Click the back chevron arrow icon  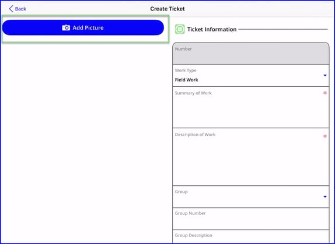tap(11, 9)
